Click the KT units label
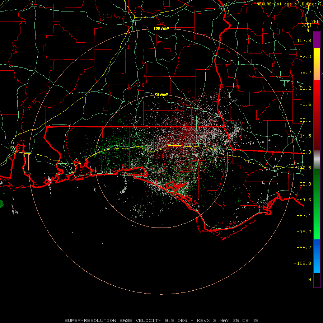This screenshot has height=323, width=323. click(306, 25)
